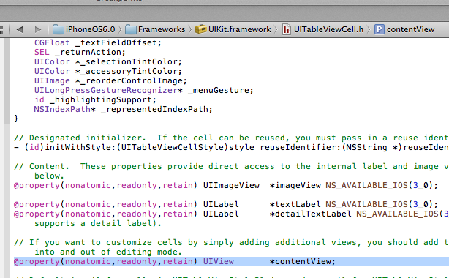Click the iPhoneOS6.0 folder icon in jump bar
This screenshot has height=278, width=449.
point(59,29)
